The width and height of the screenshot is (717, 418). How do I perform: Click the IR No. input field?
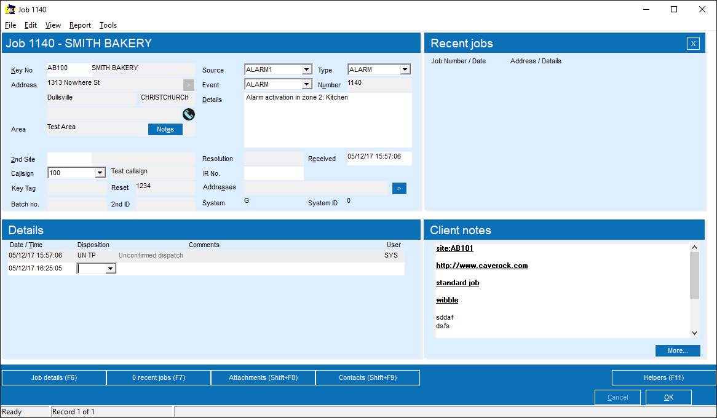coord(274,173)
